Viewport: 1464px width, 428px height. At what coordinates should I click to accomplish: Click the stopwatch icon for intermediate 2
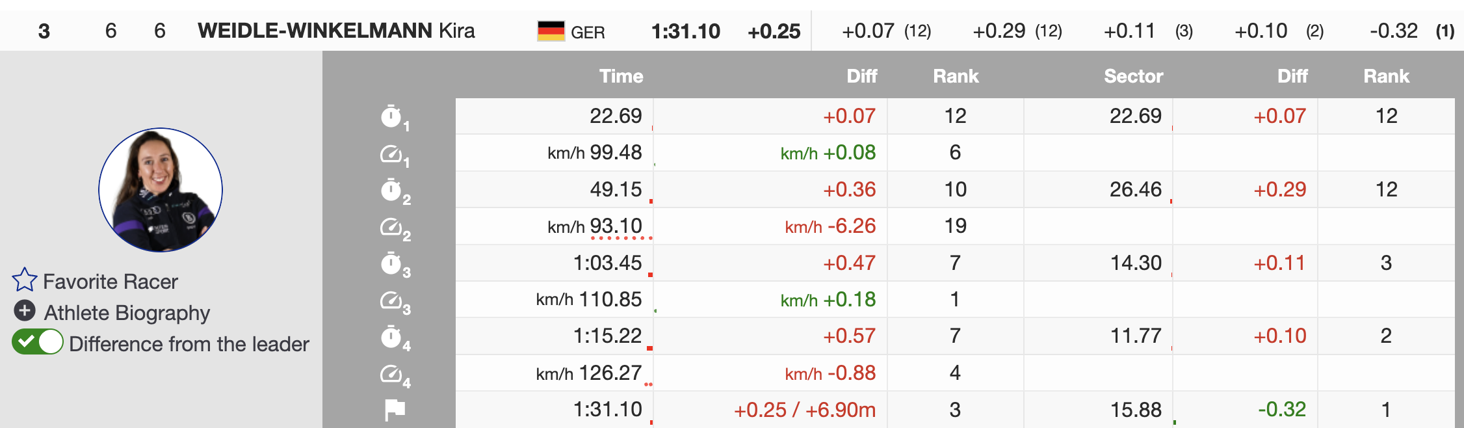[391, 190]
